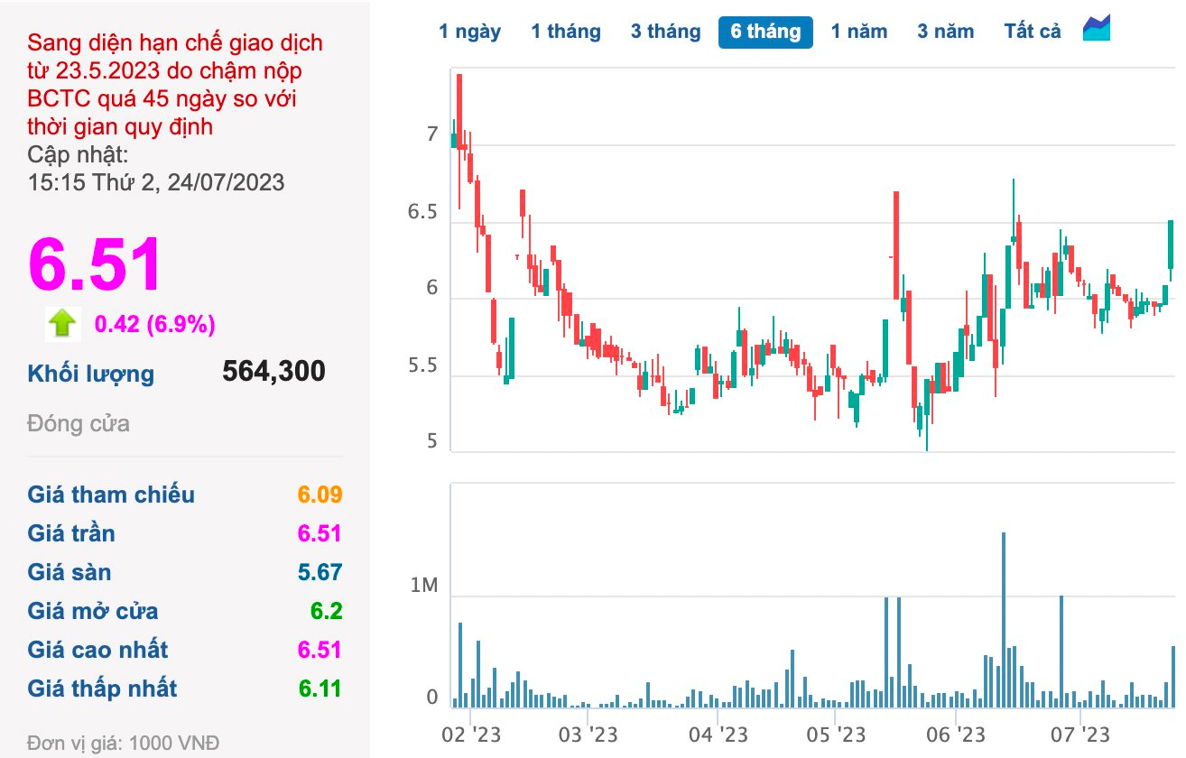The image size is (1186, 758).
Task: Click the change value 0.42 (6.9%)
Action: click(x=155, y=324)
